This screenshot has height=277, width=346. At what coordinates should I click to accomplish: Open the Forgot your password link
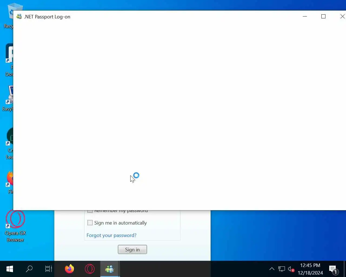111,235
